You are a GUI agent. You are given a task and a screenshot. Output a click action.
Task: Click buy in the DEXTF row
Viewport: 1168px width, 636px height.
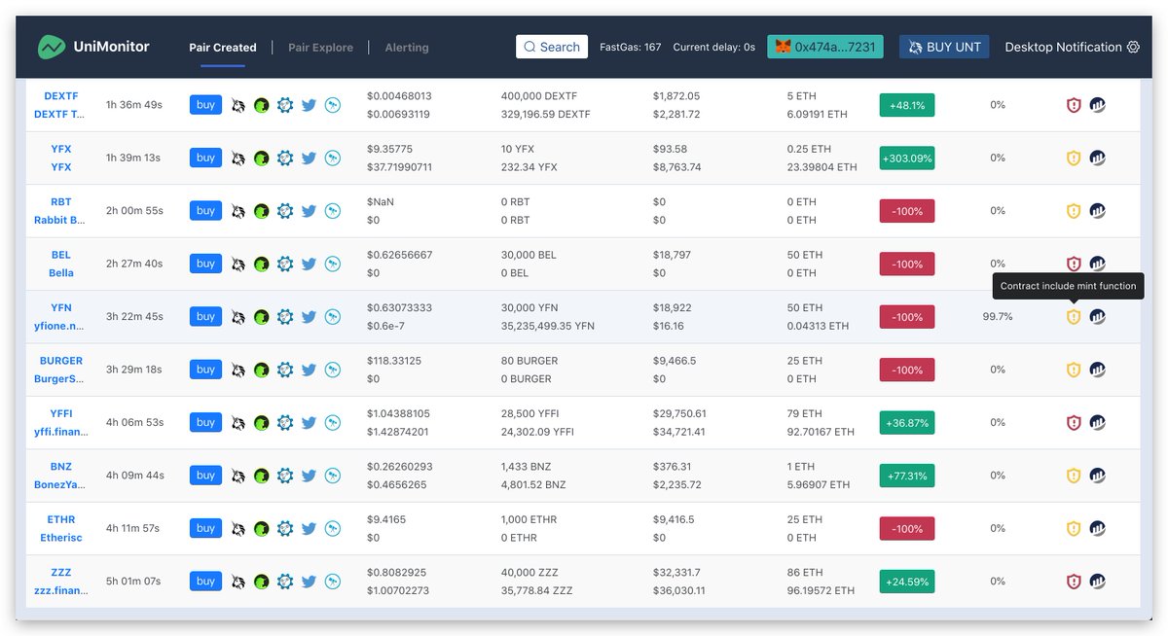pos(205,105)
